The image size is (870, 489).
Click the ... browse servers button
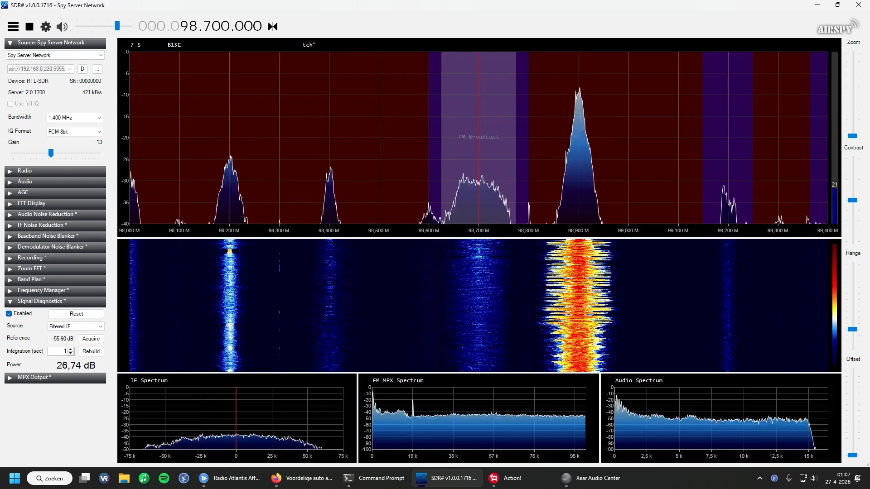(97, 69)
